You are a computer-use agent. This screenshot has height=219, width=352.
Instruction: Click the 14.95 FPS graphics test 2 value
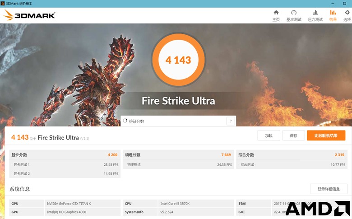tap(111, 174)
